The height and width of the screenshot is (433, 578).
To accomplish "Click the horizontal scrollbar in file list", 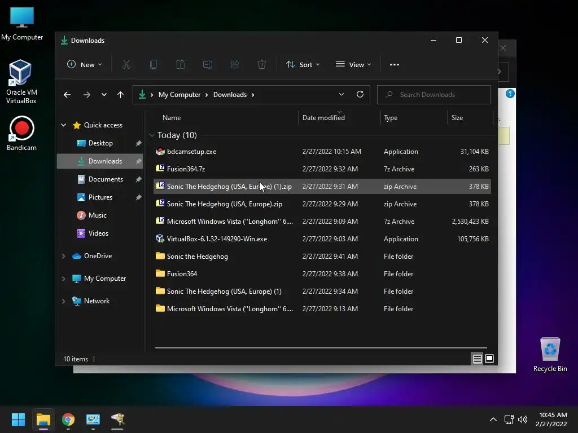I will pyautogui.click(x=321, y=347).
